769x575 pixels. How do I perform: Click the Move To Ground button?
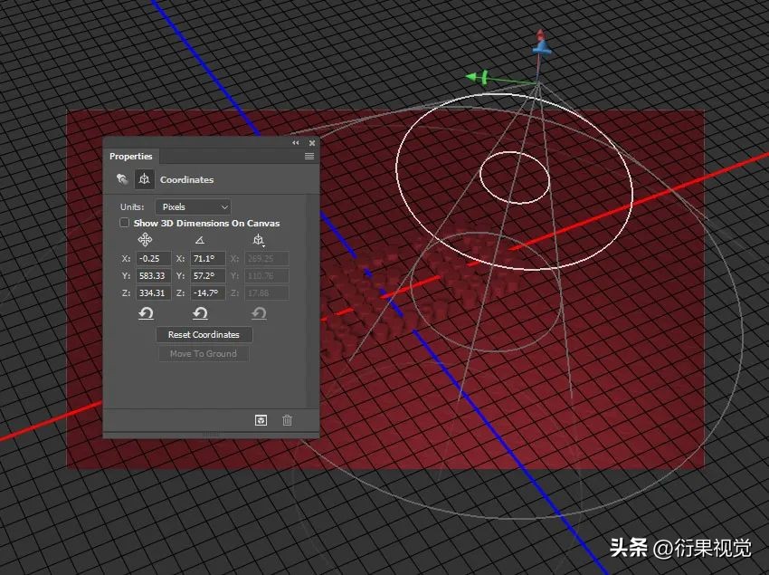[x=203, y=352]
